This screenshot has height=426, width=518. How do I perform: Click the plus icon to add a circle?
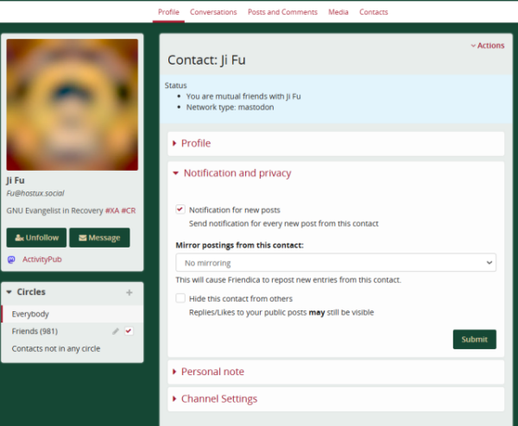pos(129,292)
